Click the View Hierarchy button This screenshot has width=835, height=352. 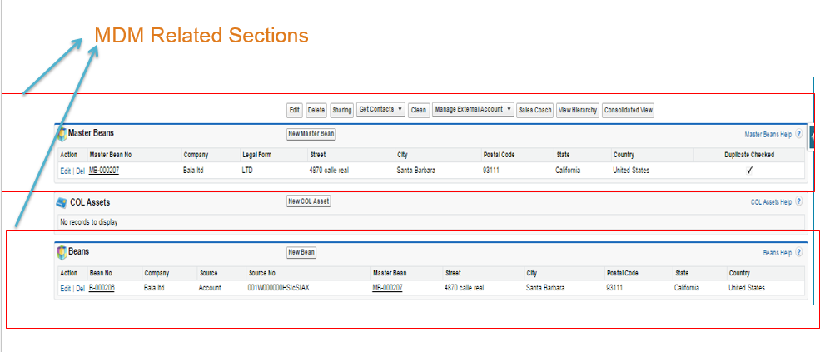coord(578,110)
